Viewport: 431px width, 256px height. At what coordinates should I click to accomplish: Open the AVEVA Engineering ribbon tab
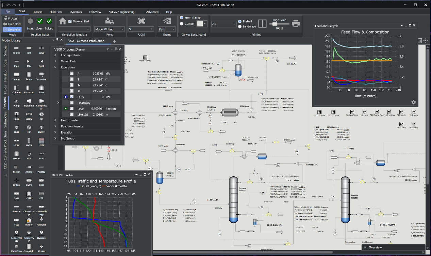pos(121,12)
